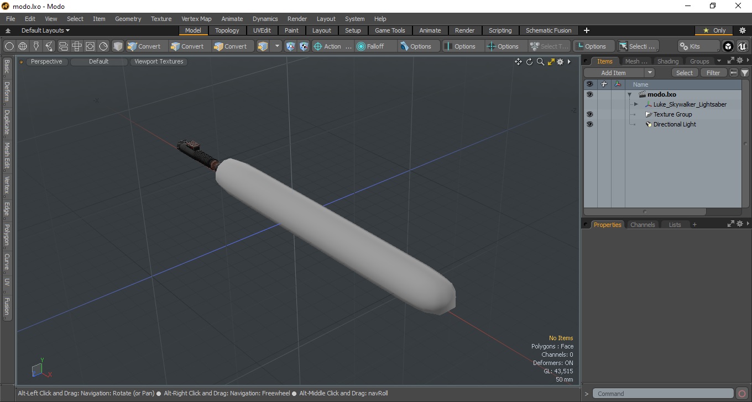Click the wireframe globe icon in toolbar
The width and height of the screenshot is (752, 402).
23,46
